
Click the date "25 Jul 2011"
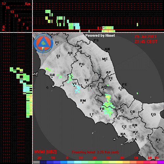pyautogui.click(x=145, y=36)
